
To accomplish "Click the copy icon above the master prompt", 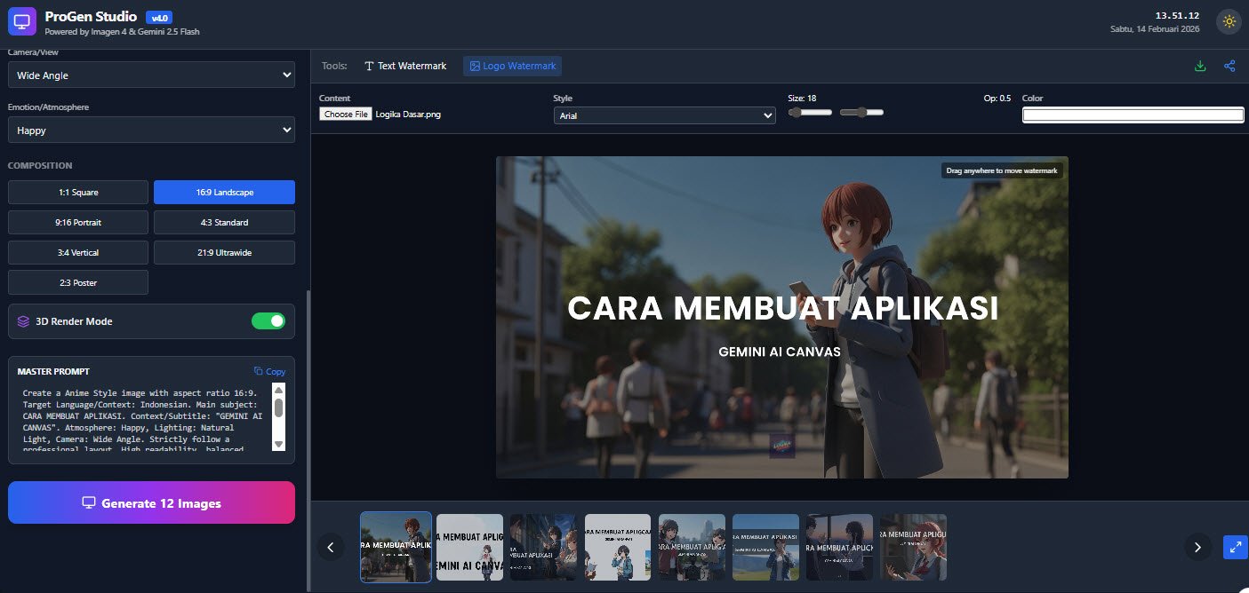I will click(259, 371).
